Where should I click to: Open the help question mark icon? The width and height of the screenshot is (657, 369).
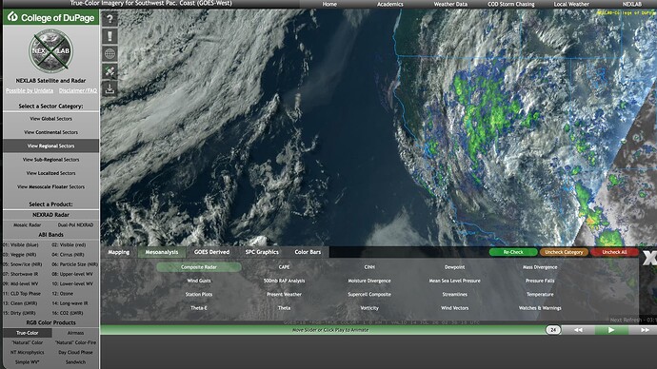(x=109, y=19)
